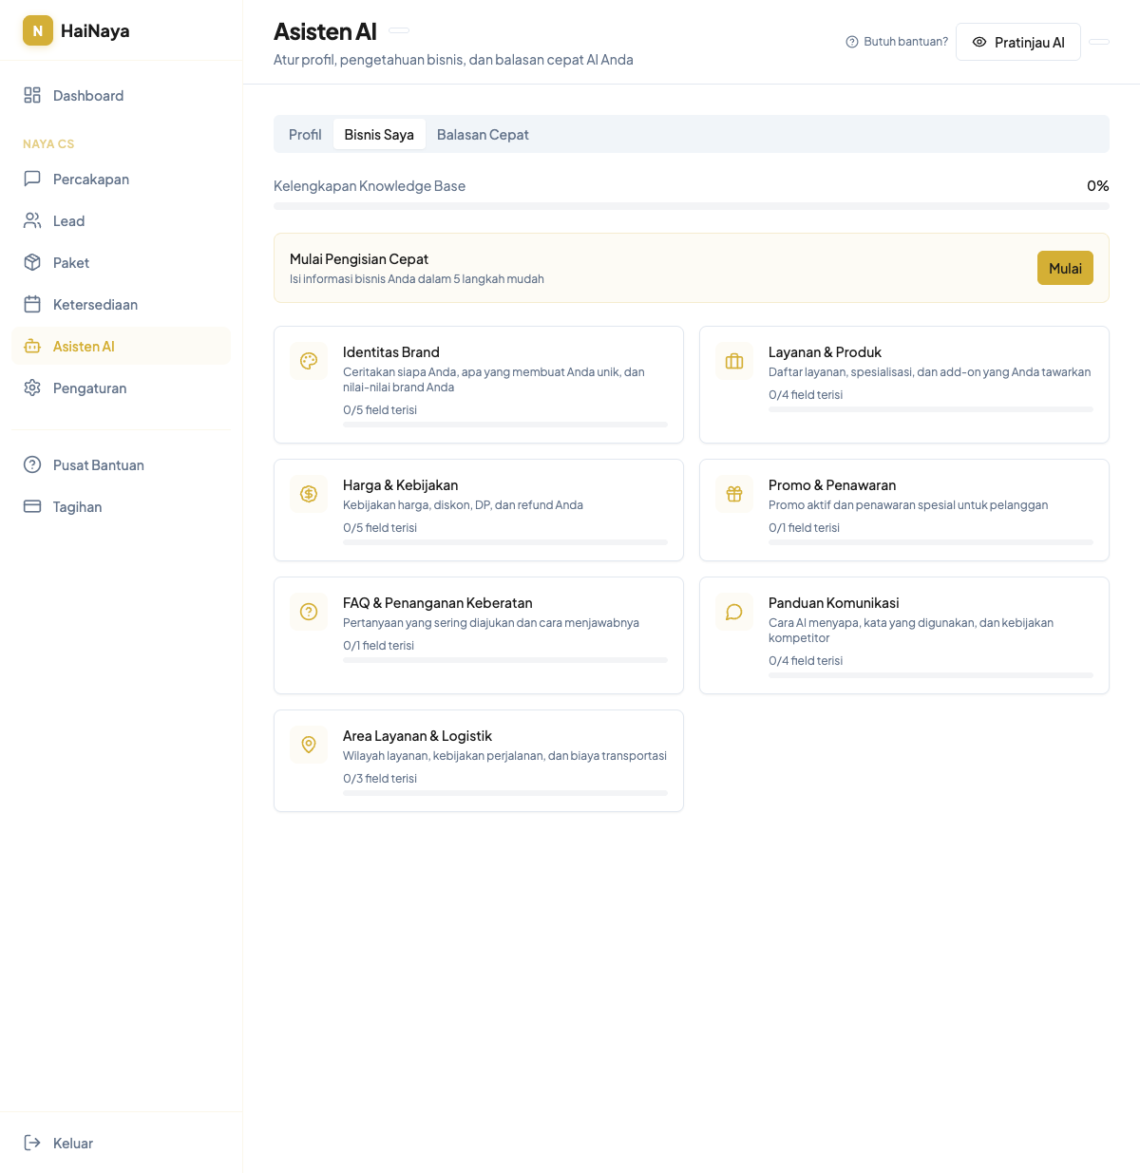Open the Balasan Cepat tab
Image resolution: width=1140 pixels, height=1173 pixels.
[x=483, y=134]
